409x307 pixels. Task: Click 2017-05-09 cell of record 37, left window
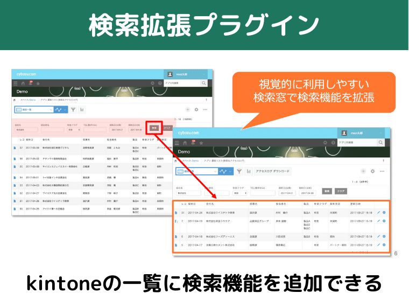pyautogui.click(x=33, y=148)
